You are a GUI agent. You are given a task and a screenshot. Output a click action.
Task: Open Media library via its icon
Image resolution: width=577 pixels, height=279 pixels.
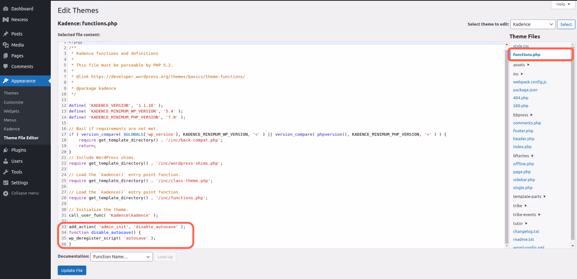[x=5, y=44]
